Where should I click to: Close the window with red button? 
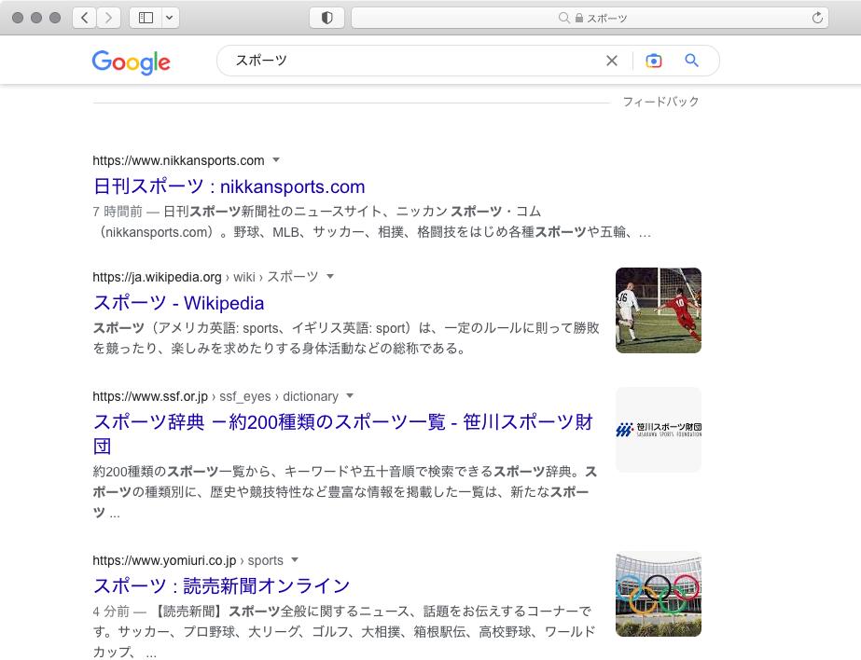pos(18,18)
